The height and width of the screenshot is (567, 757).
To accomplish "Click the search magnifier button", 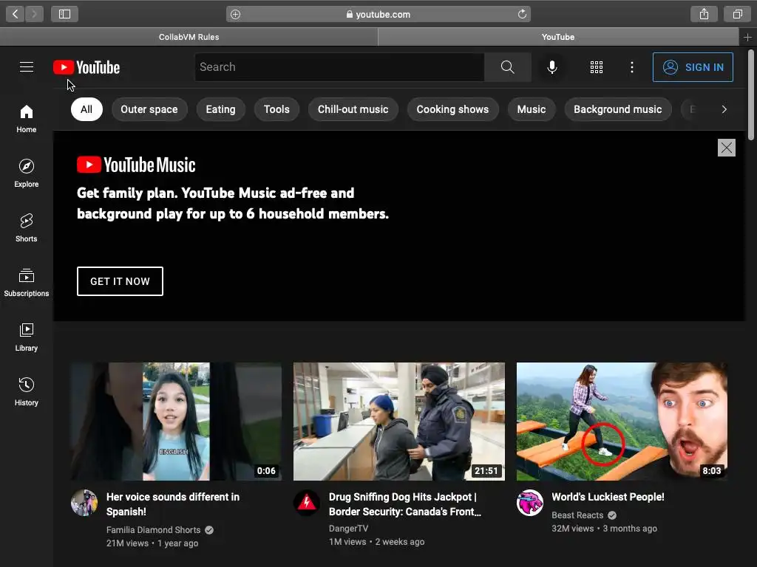I will click(x=507, y=67).
